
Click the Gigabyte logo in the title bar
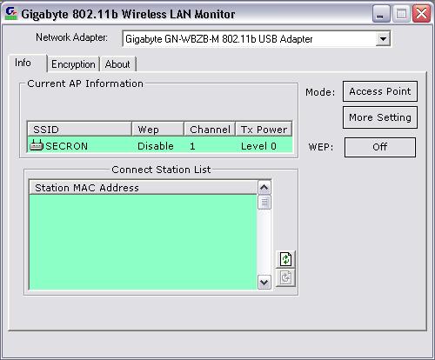coord(11,14)
